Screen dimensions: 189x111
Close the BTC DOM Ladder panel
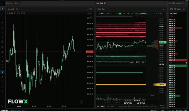coord(184,9)
